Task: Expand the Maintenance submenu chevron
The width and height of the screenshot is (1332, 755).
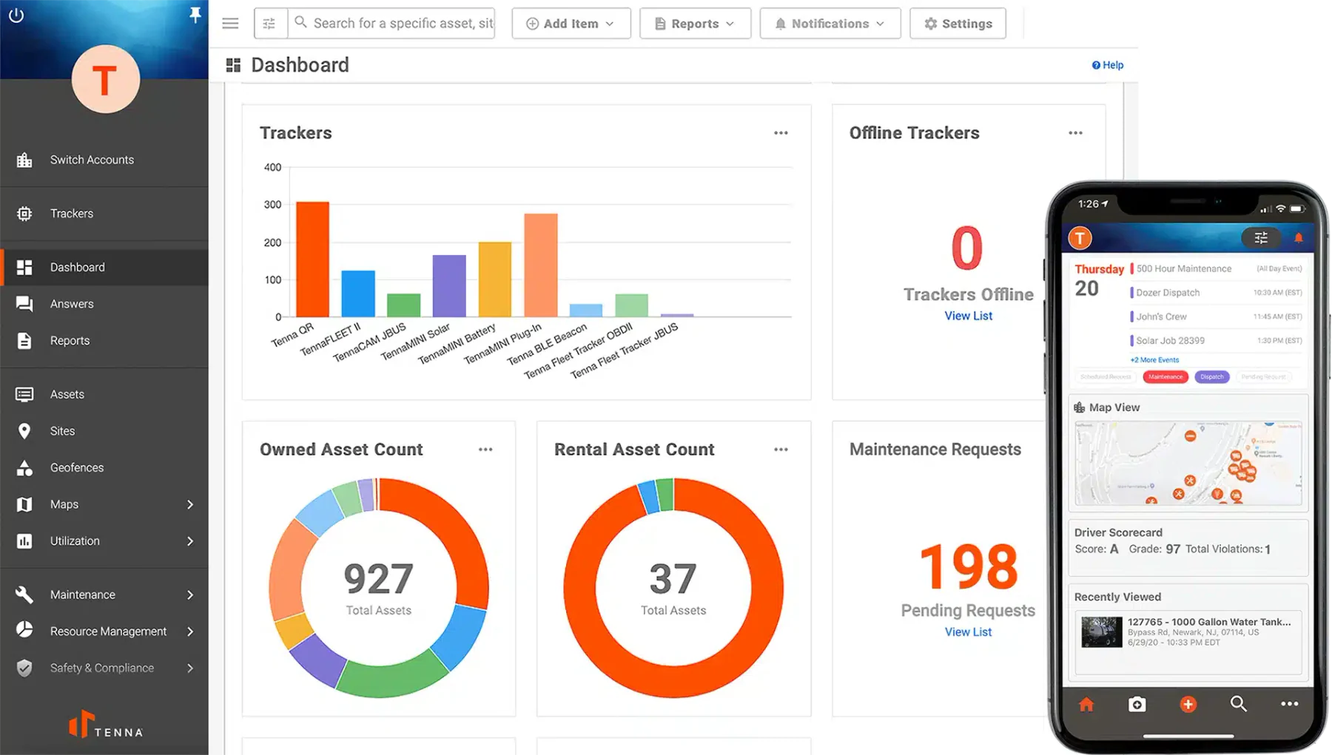Action: (190, 595)
